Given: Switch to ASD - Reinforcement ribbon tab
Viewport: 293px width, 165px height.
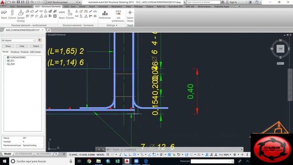Looking at the screenshot, I should 21,6.
